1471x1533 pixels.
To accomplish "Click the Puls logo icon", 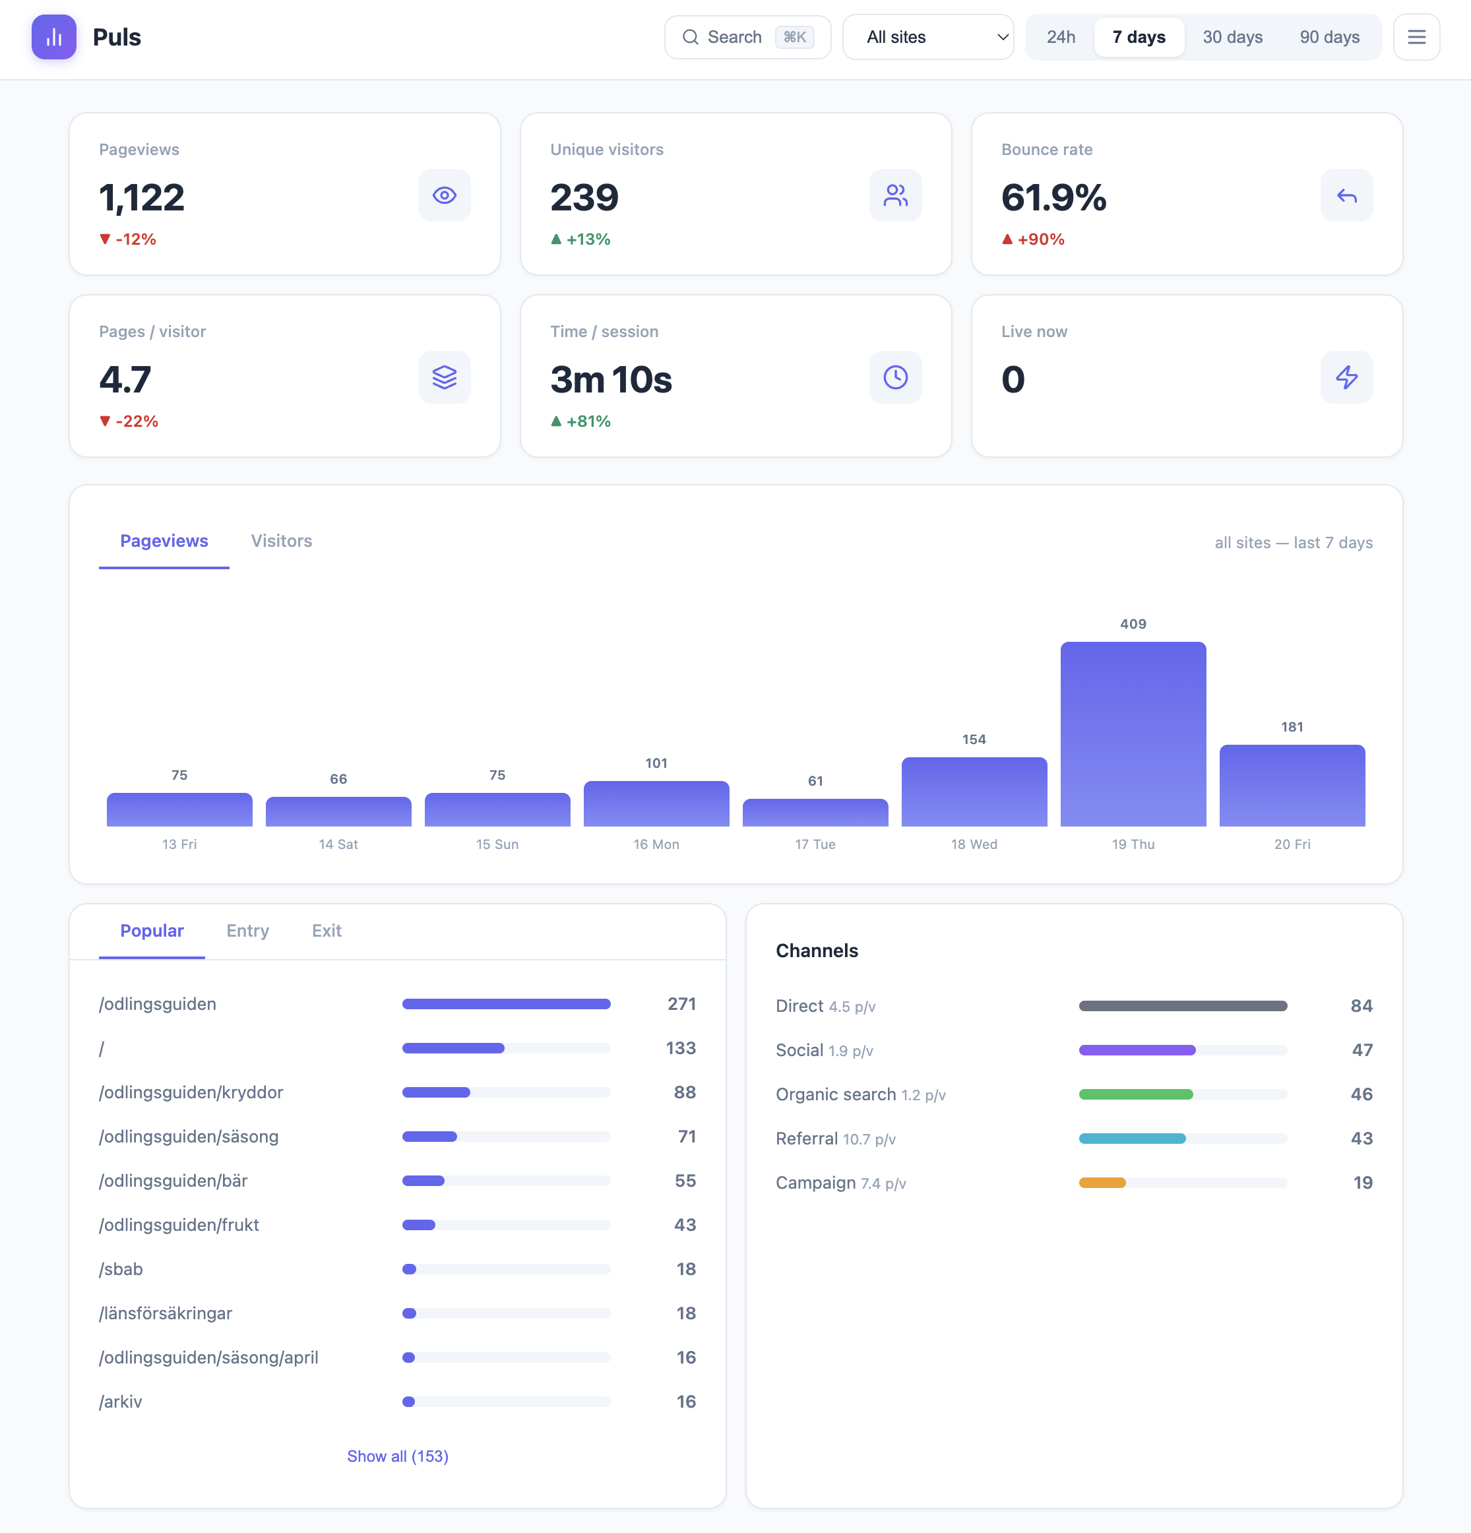I will point(53,37).
